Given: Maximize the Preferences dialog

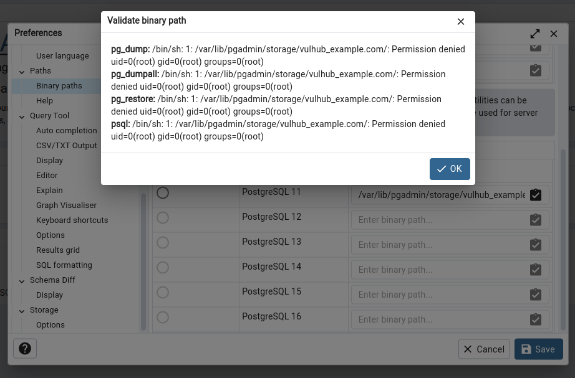Looking at the screenshot, I should [x=535, y=34].
